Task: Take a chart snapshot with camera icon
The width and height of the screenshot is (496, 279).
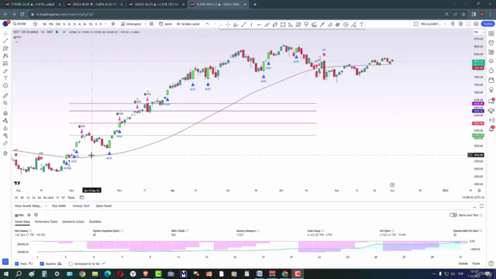Action: [476, 24]
